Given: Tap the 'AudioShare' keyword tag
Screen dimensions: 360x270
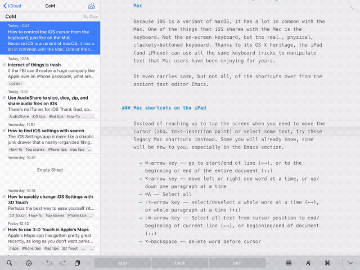Looking at the screenshot, I should pyautogui.click(x=19, y=116).
